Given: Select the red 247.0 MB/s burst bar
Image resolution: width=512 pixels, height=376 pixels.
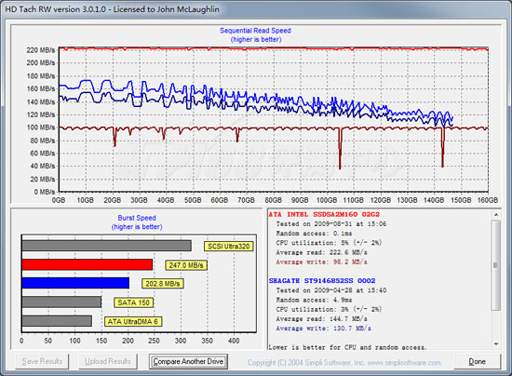Looking at the screenshot, I should 88,264.
